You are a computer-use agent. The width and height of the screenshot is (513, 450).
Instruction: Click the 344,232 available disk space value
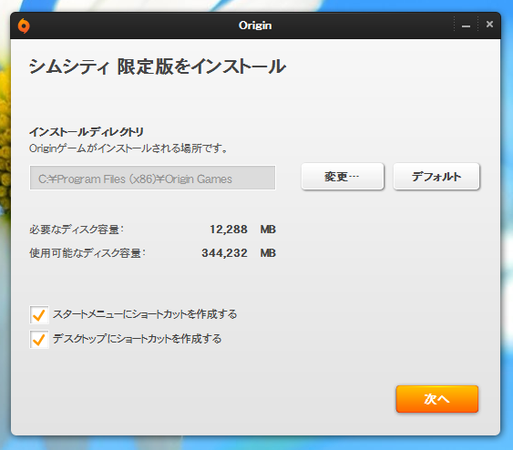click(x=224, y=253)
